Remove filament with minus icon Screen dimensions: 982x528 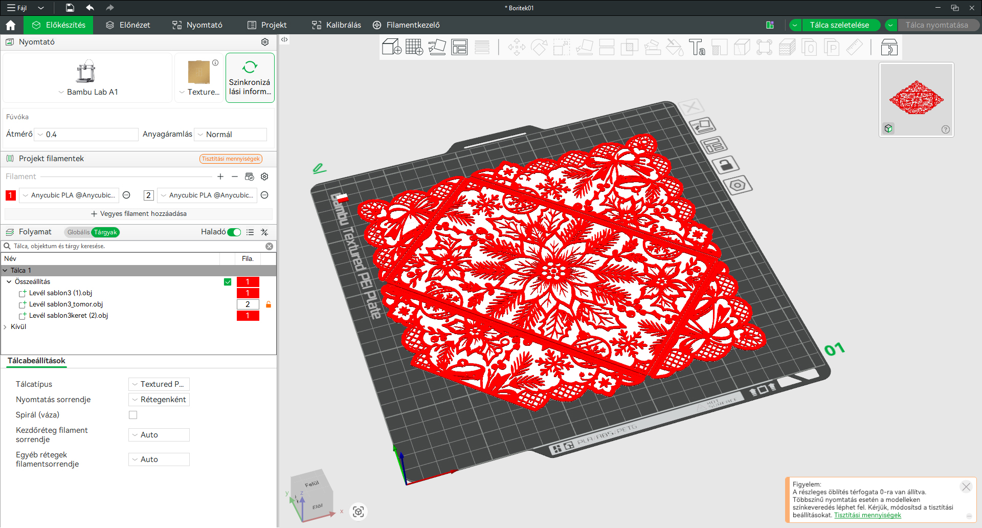(235, 177)
